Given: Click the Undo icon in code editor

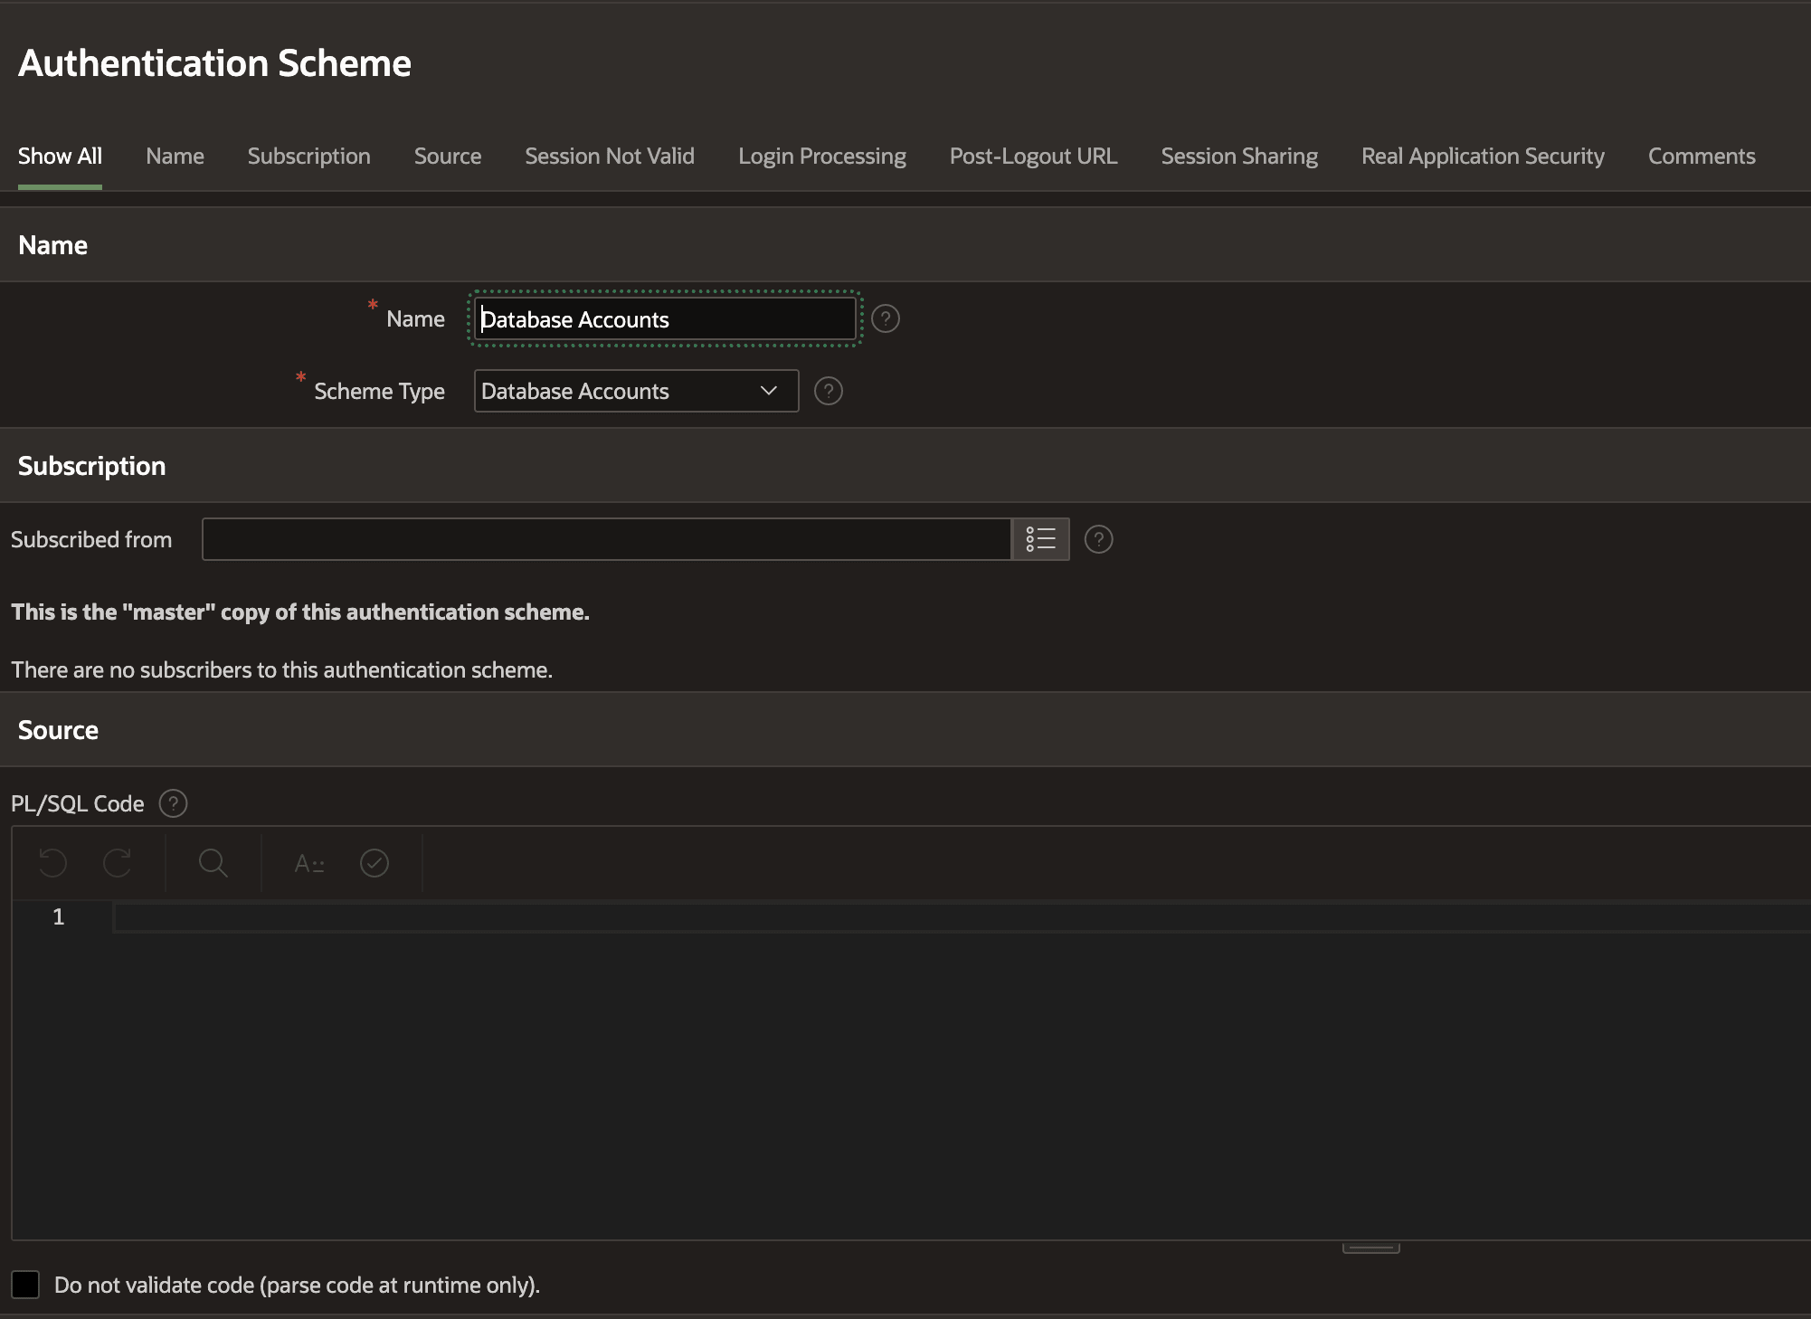Looking at the screenshot, I should click(53, 863).
